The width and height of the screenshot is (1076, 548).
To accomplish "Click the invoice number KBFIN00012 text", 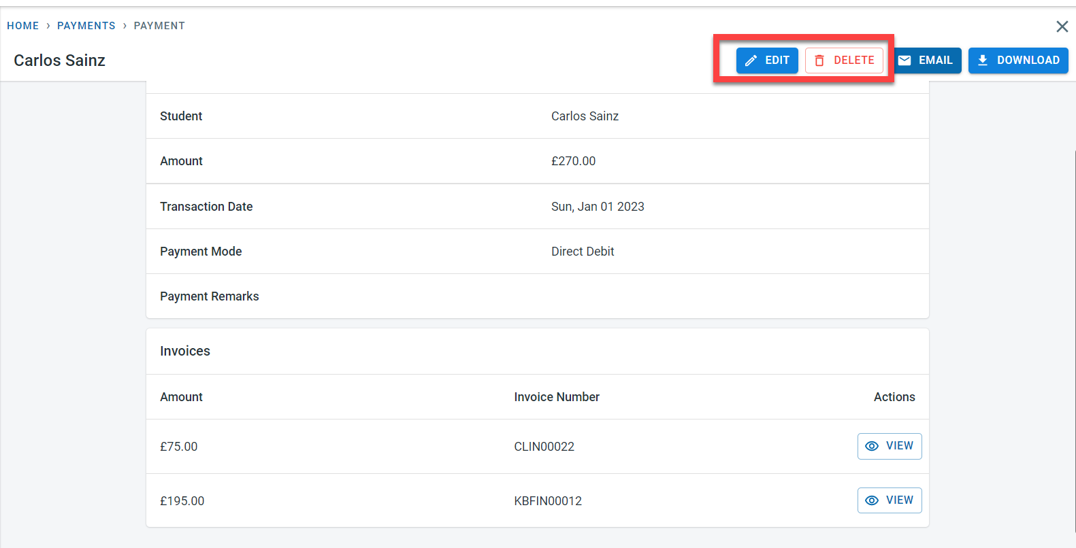I will pyautogui.click(x=548, y=501).
